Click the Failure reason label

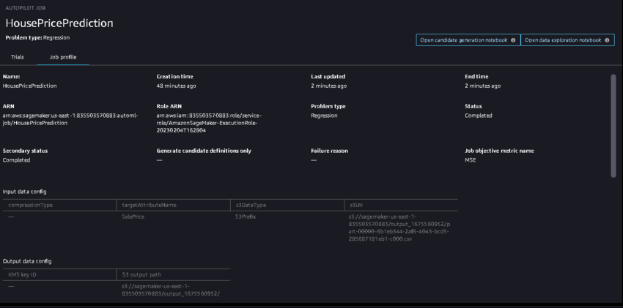[329, 151]
